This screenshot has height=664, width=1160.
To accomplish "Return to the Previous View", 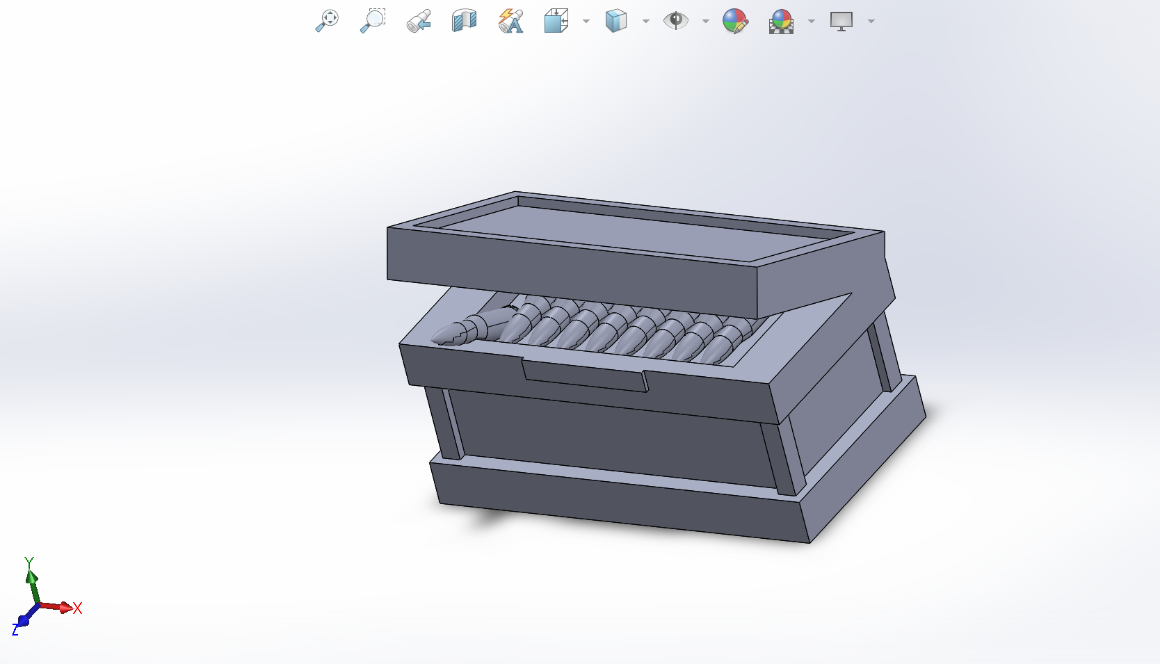I will (x=417, y=20).
